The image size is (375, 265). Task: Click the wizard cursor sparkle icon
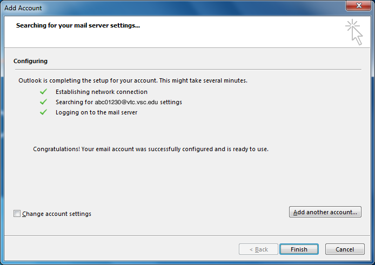point(354,32)
